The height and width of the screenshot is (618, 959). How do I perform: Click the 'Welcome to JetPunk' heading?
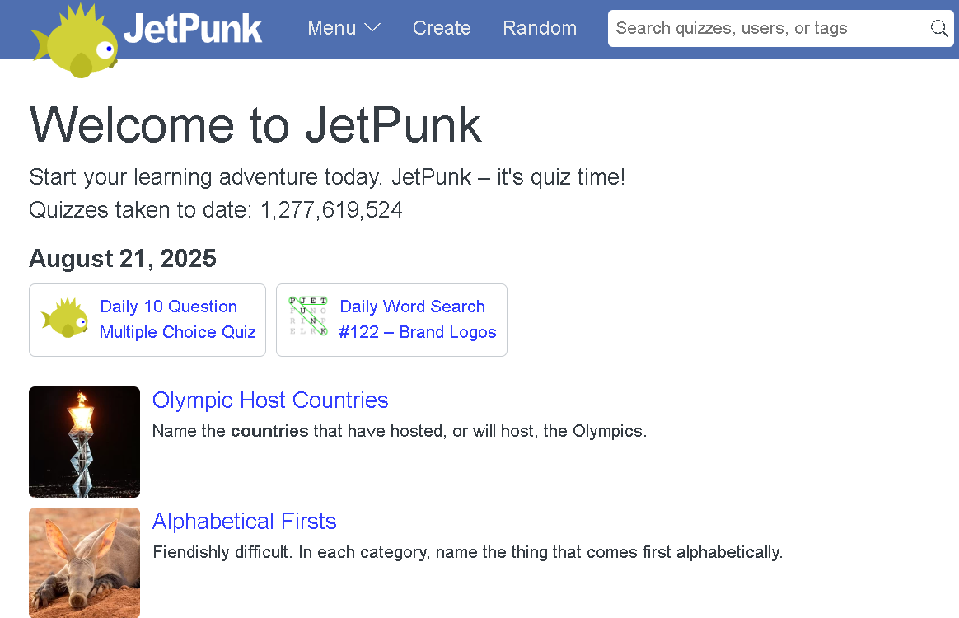tap(255, 125)
